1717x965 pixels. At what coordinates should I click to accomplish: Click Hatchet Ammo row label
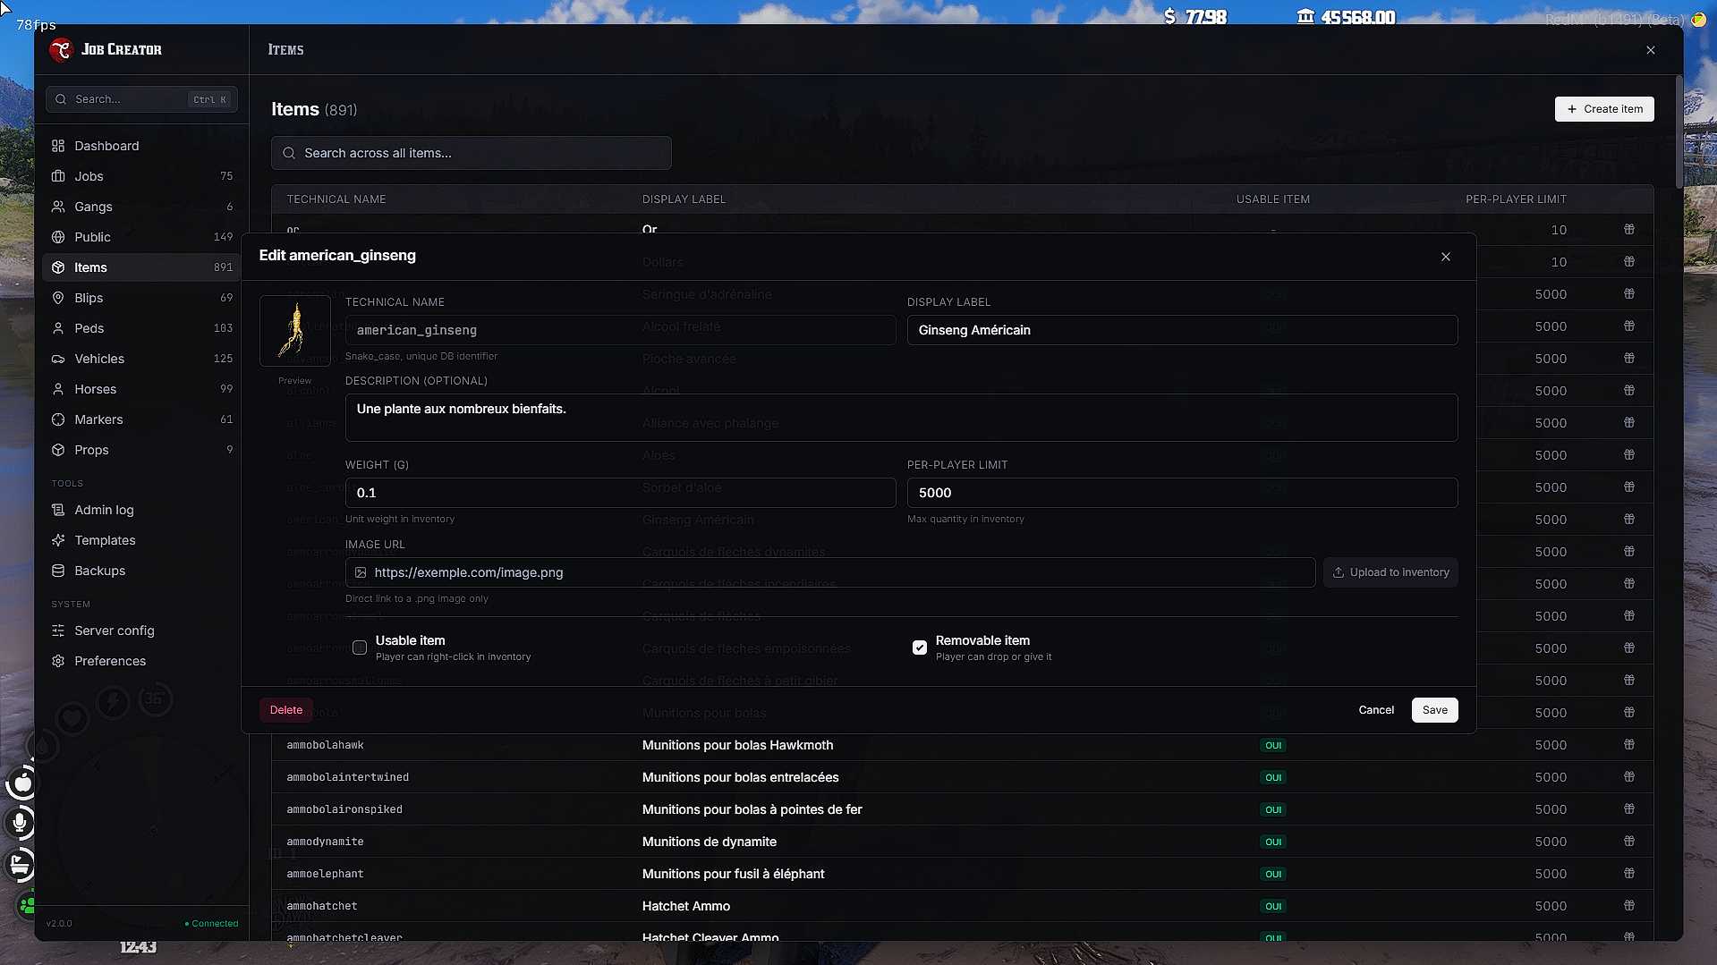tap(686, 906)
